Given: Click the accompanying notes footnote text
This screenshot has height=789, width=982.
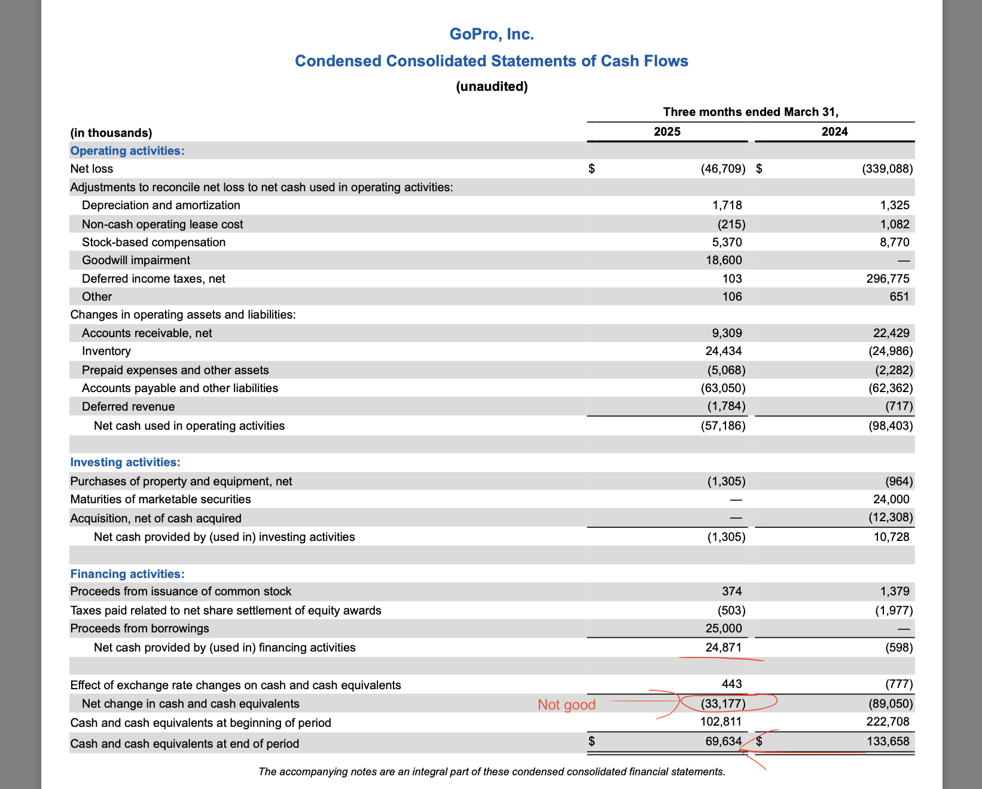Looking at the screenshot, I should pos(492,772).
